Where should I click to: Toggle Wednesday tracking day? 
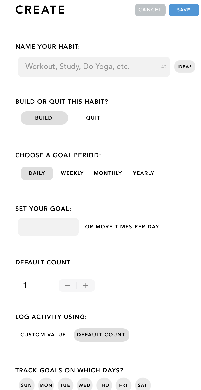click(85, 385)
